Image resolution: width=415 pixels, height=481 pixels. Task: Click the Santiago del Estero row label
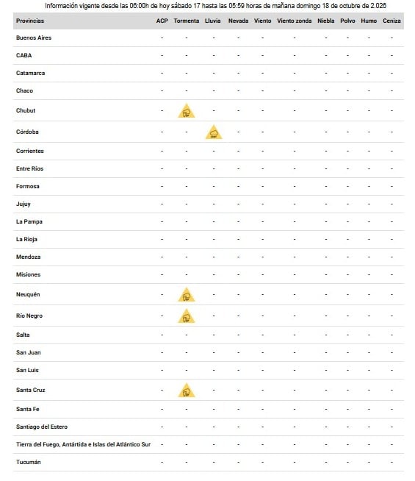pos(42,427)
